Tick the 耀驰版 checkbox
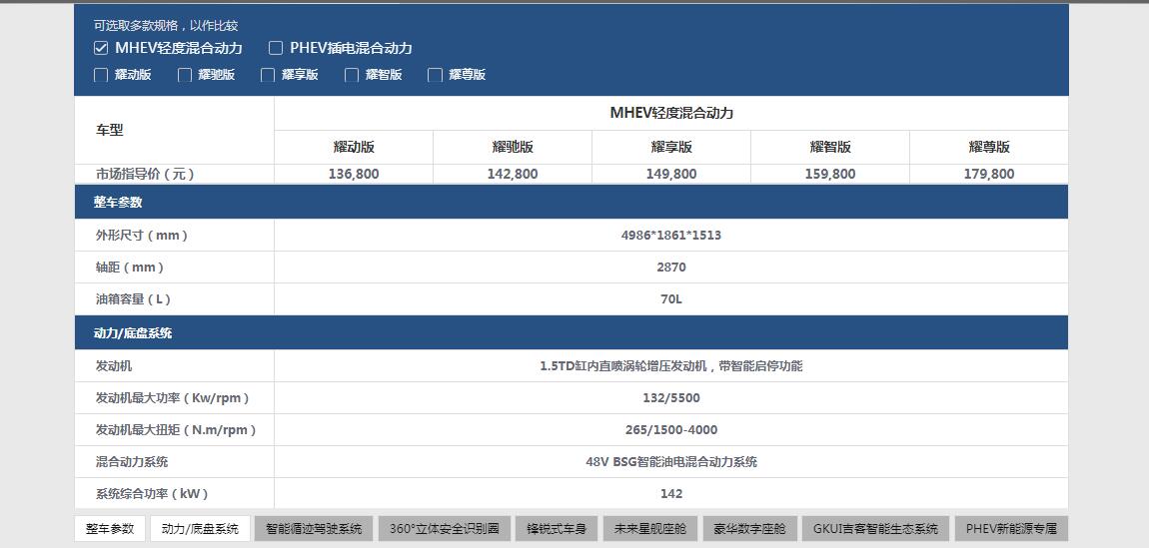1149x548 pixels. (x=185, y=75)
